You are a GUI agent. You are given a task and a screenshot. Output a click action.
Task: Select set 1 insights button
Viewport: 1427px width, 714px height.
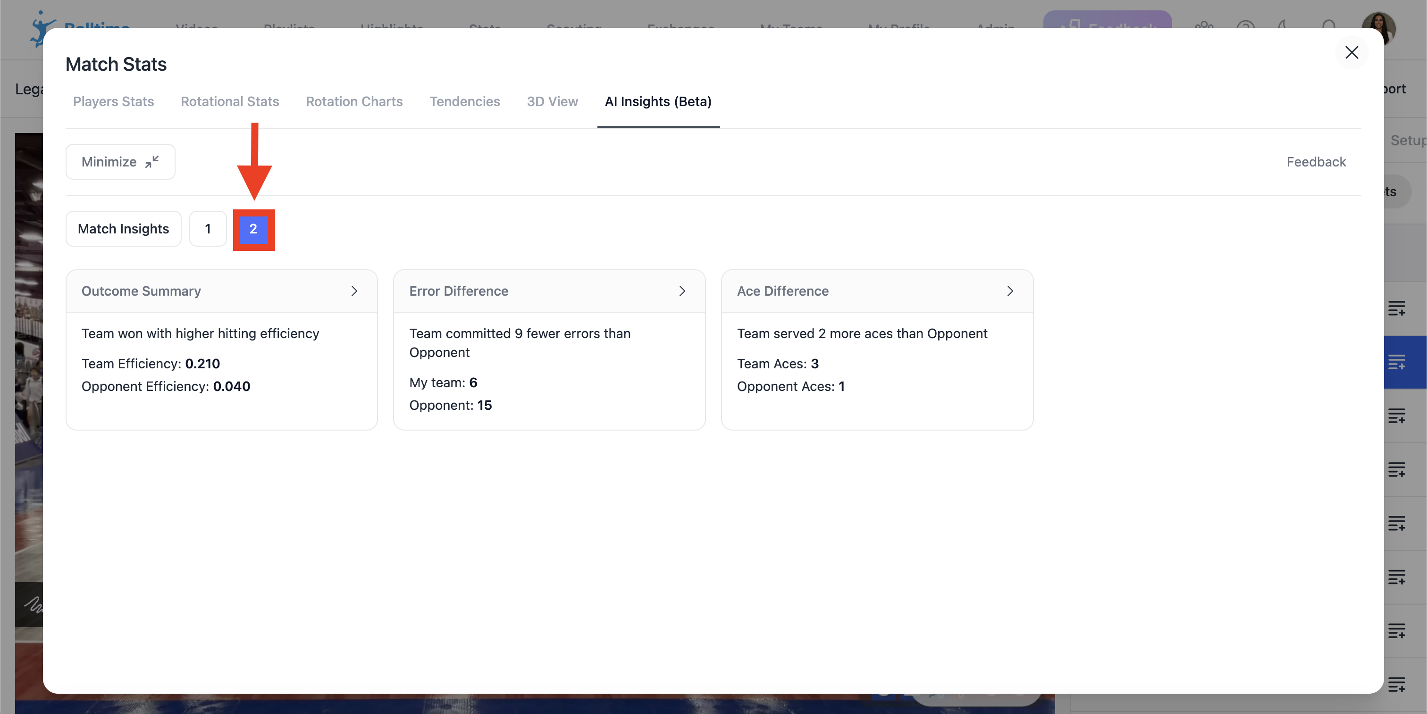[208, 229]
